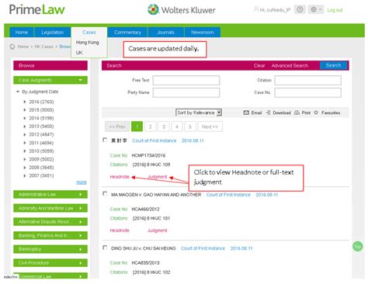
Task: Expand the 2013 year node
Action: tap(25, 126)
